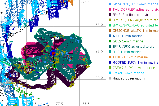Click the TAIL_DOPPLER magenta legend swatch
Image resolution: width=159 pixels, height=106 pixels.
pos(109,10)
